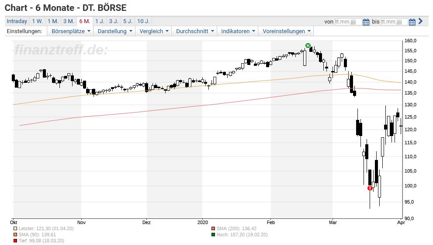Open the Vergleich dropdown
This screenshot has height=245, width=433.
(153, 31)
